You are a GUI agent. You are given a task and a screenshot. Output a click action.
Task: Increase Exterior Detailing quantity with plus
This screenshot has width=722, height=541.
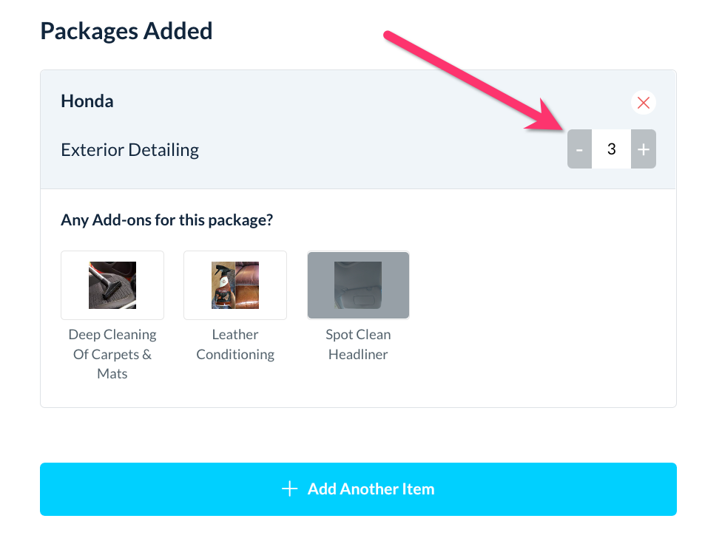(644, 149)
